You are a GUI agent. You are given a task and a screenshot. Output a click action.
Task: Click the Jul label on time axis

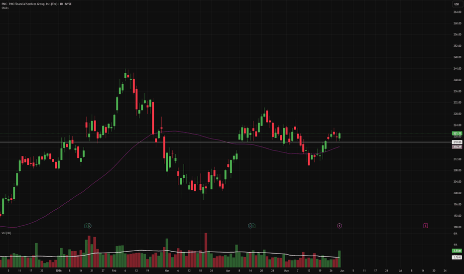[x=400, y=271]
